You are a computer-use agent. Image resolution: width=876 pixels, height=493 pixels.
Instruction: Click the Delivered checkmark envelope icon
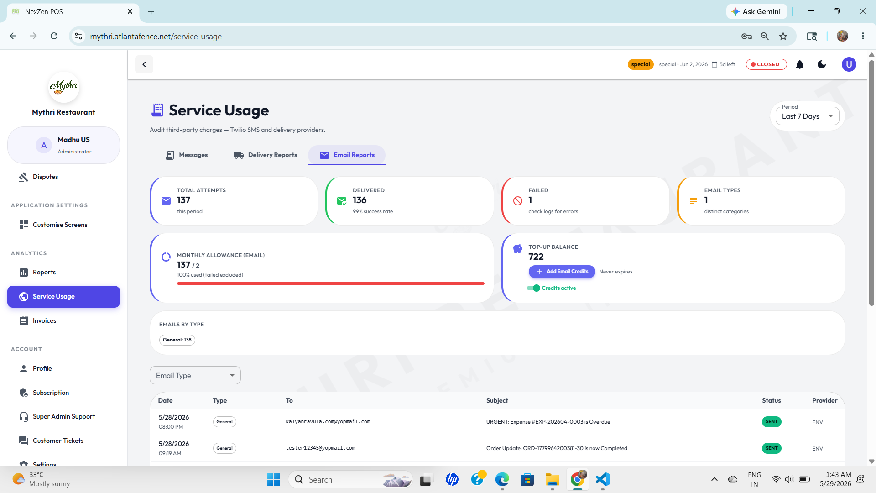pos(342,201)
